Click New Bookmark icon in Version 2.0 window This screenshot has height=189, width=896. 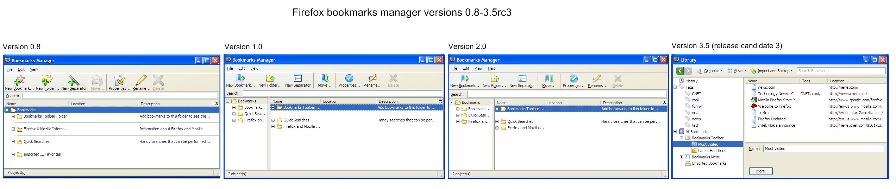tap(465, 78)
